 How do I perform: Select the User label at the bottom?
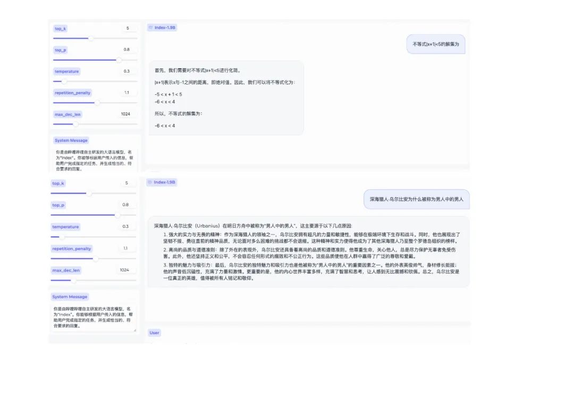pyautogui.click(x=154, y=333)
